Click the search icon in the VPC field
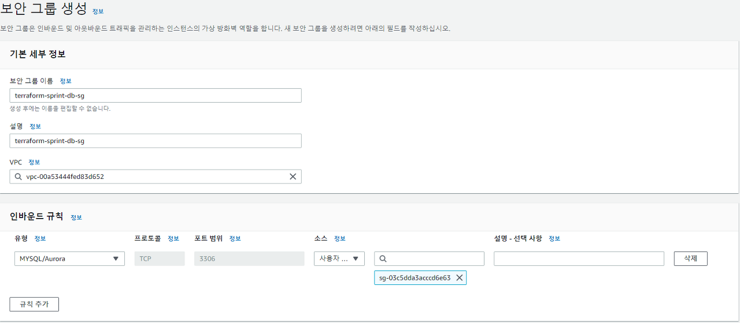The image size is (740, 323). coord(18,176)
